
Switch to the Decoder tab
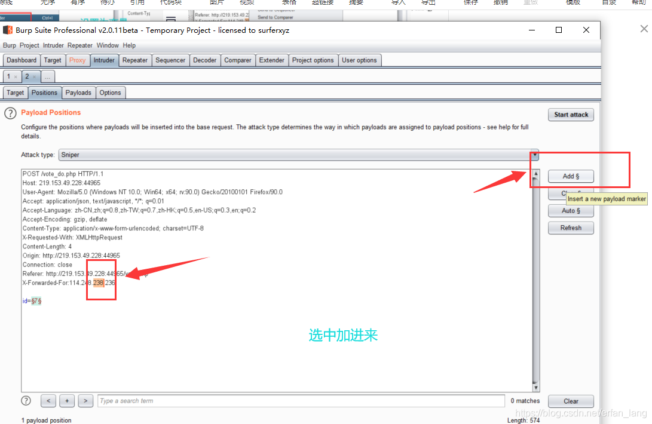tap(204, 60)
